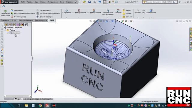Viewport: 192px width, 108px height.
Task: Click the Open file icon
Action: point(84,2)
